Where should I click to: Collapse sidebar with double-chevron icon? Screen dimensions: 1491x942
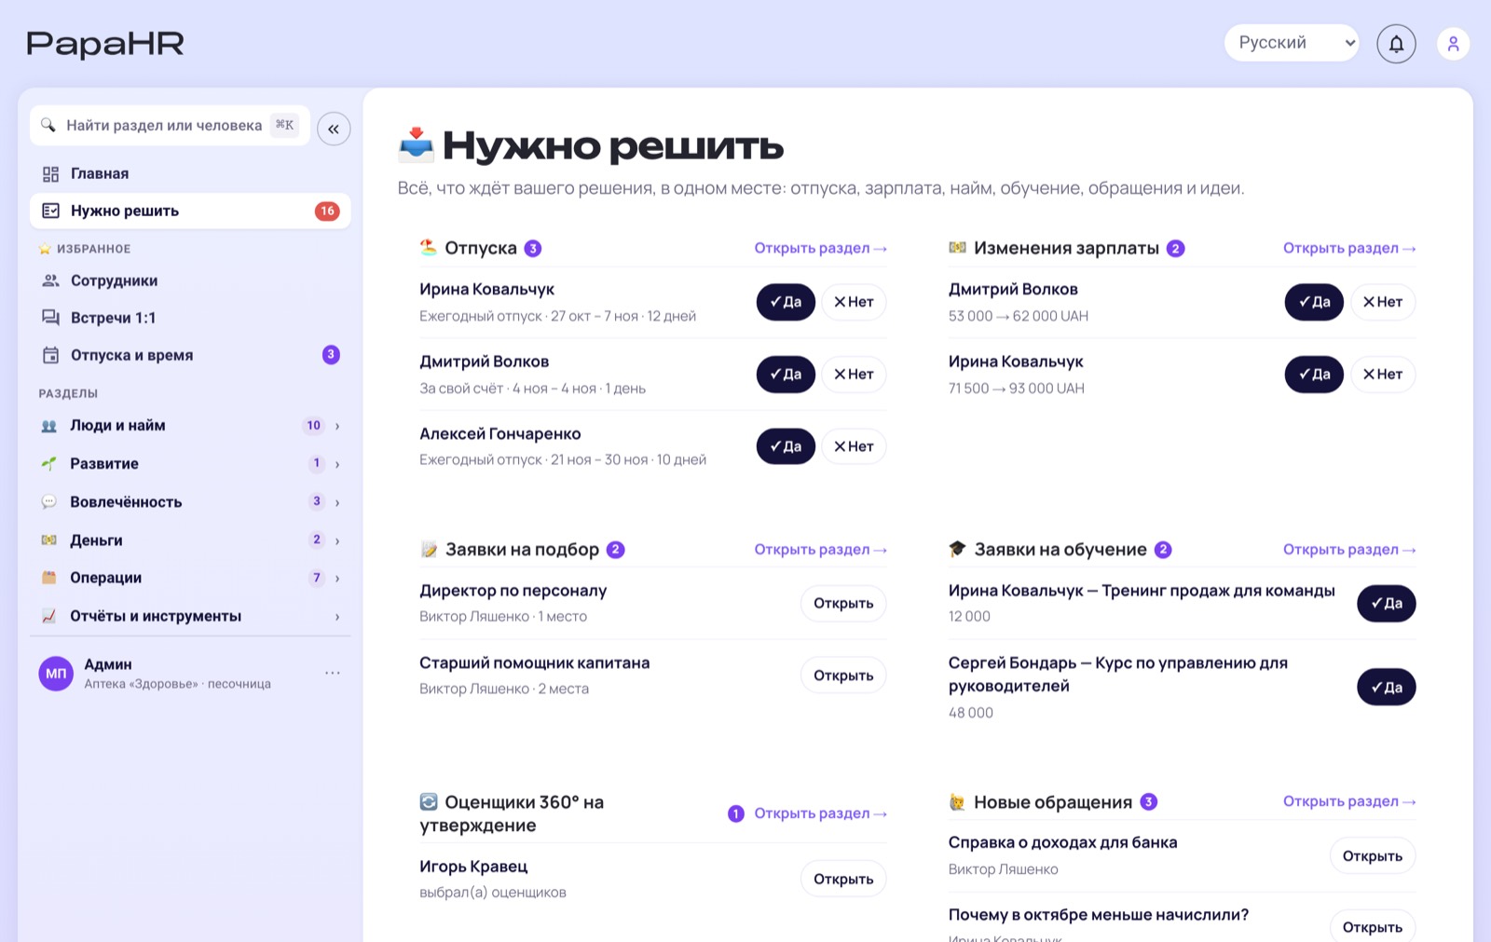pos(334,129)
